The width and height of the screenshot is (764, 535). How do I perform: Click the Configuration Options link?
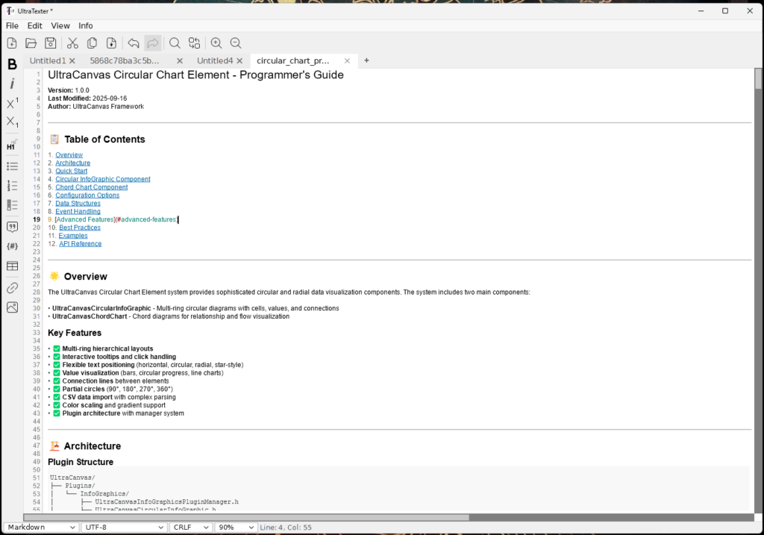click(87, 195)
